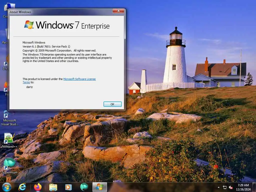Open Windows Media Player on taskbar
Viewport: 256px width, 192px height.
tap(68, 187)
